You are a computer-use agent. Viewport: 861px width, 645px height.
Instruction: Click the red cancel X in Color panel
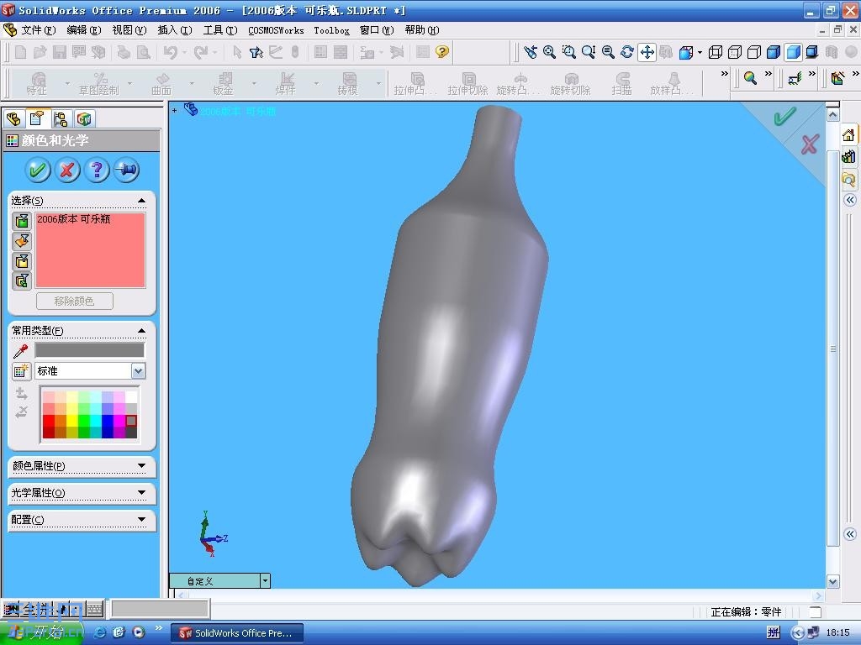click(x=67, y=170)
